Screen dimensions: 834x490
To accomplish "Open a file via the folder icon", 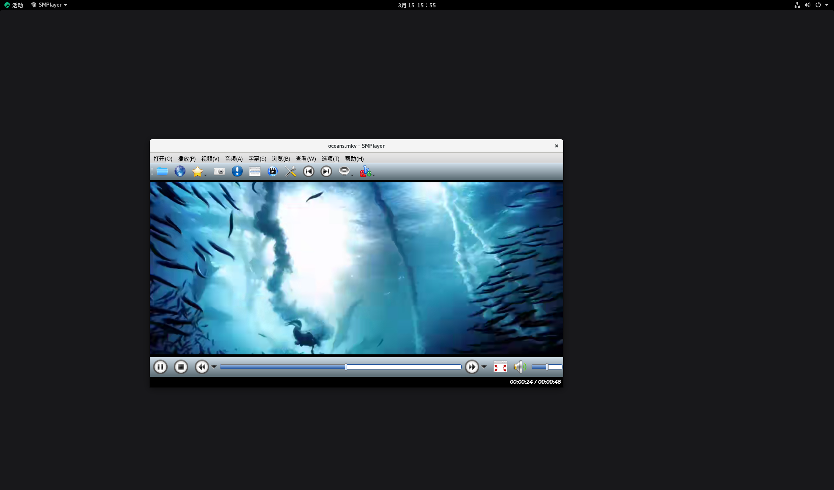I will 162,171.
